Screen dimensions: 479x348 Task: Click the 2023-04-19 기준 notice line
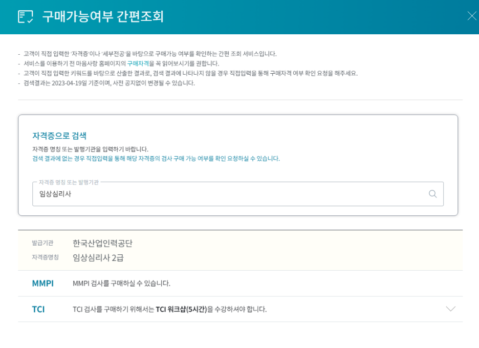tap(109, 83)
